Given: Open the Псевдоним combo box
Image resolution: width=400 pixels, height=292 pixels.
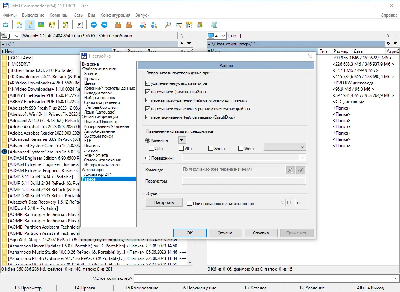Looking at the screenshot, I should (244, 157).
